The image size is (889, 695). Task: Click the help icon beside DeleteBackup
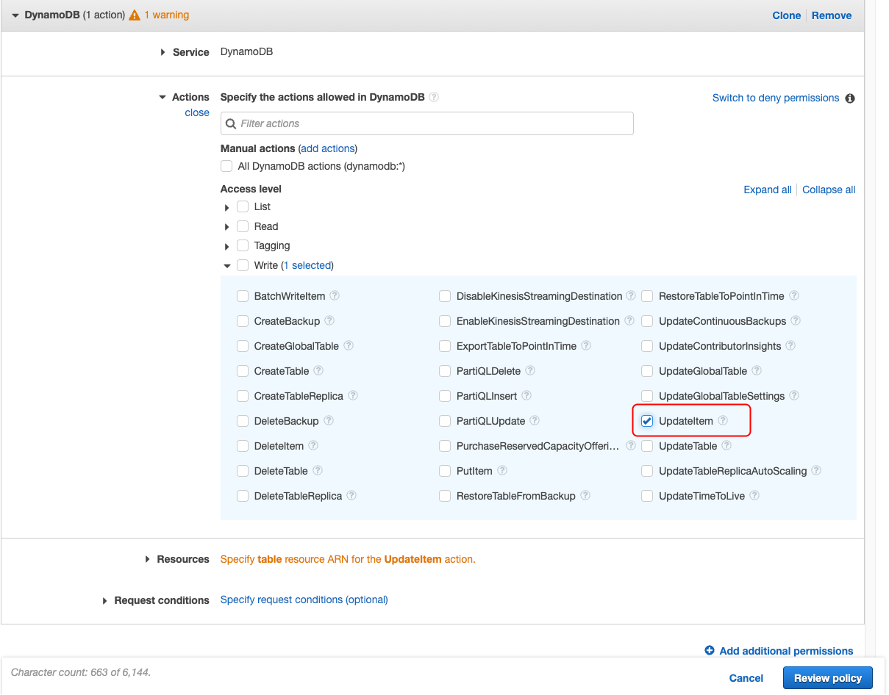(329, 421)
